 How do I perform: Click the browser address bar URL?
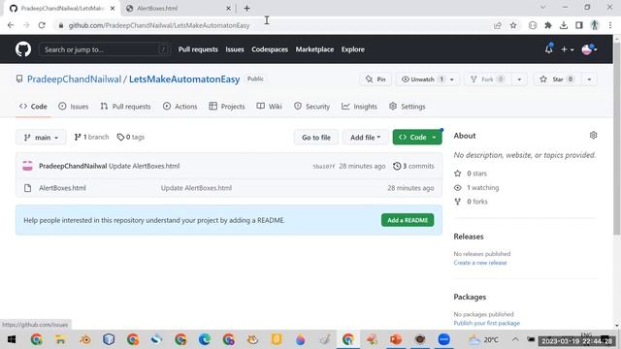point(159,25)
